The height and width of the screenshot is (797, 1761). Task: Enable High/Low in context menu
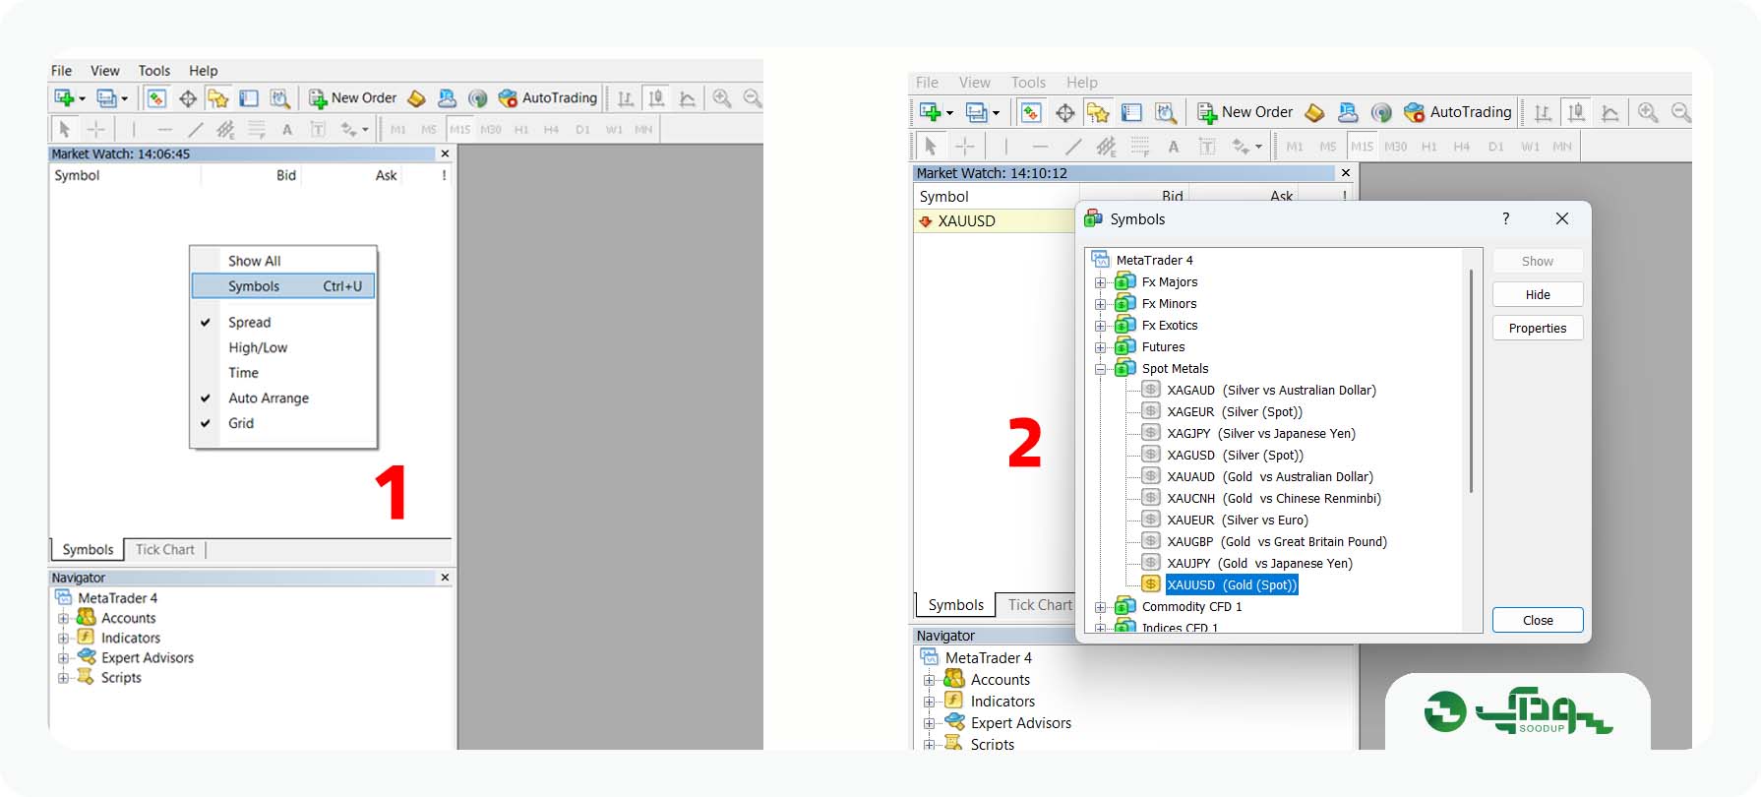point(283,347)
